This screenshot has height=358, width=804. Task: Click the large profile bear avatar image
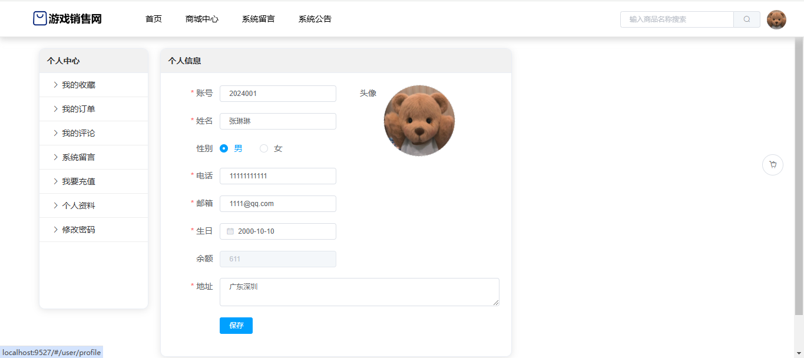click(x=419, y=121)
